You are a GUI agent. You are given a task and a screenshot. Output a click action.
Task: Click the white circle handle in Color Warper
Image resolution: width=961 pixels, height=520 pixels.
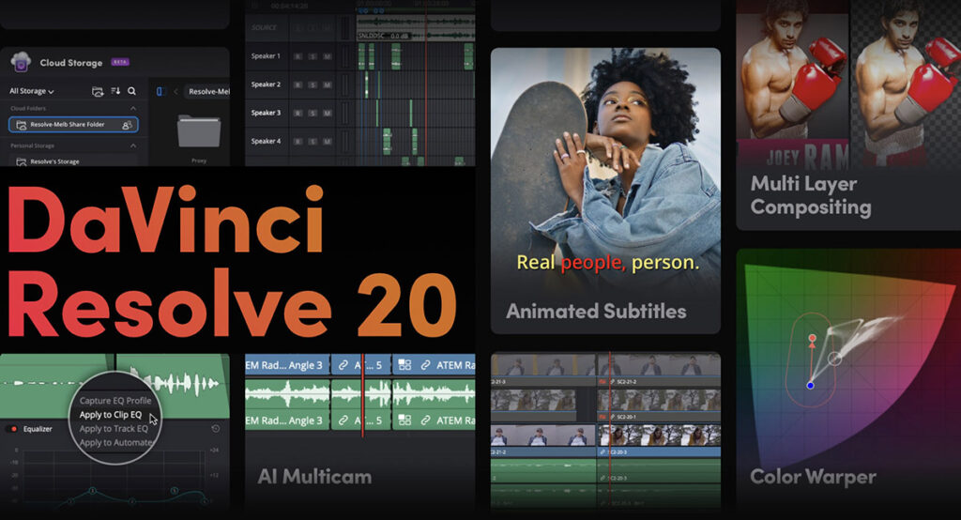tap(834, 359)
